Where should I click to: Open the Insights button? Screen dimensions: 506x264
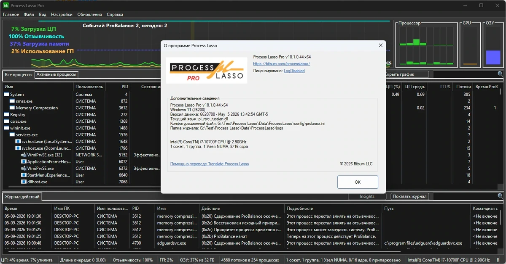pyautogui.click(x=367, y=196)
